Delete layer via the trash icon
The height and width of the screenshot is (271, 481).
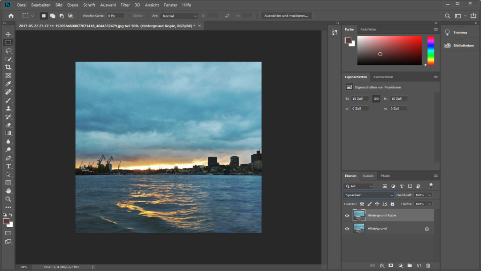click(428, 265)
